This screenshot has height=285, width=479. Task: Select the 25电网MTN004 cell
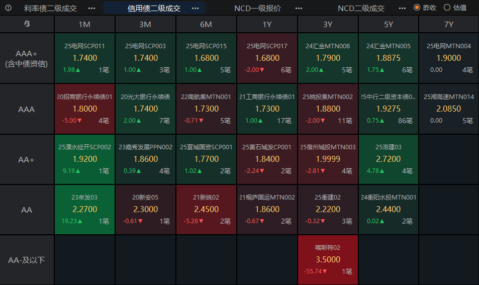(449, 58)
